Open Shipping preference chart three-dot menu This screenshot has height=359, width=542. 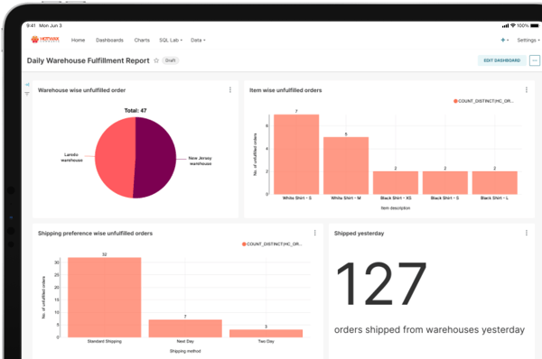[x=315, y=233]
